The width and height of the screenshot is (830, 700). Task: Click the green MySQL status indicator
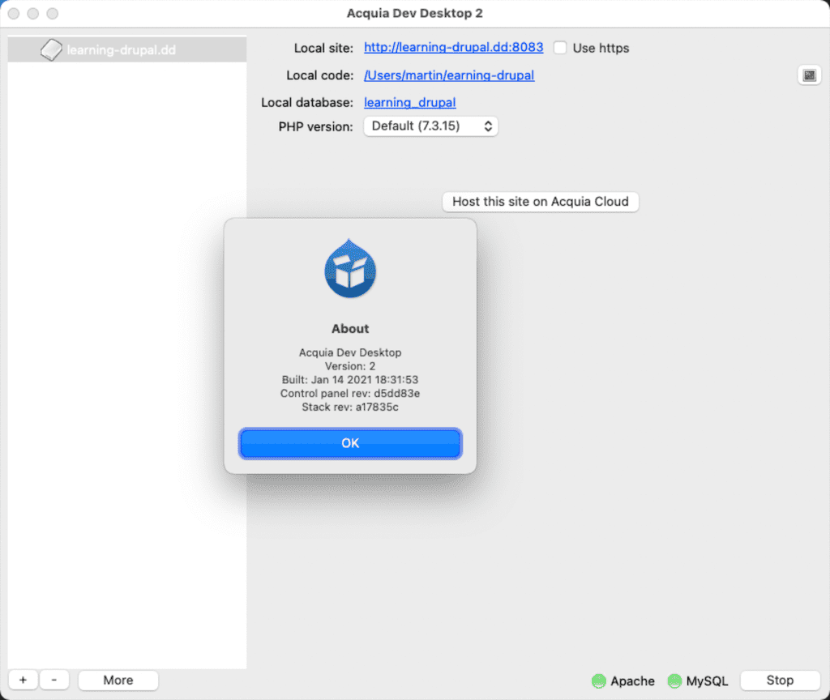674,681
